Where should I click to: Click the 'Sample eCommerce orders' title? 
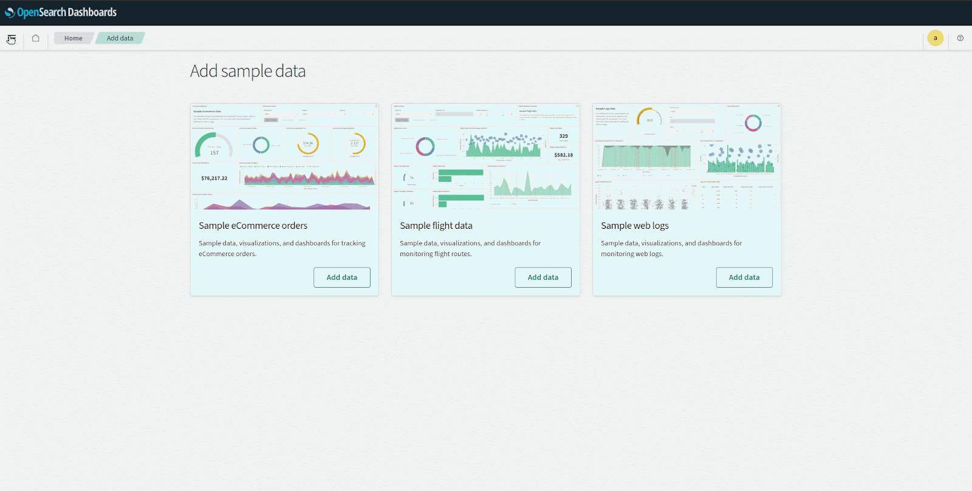(x=253, y=226)
